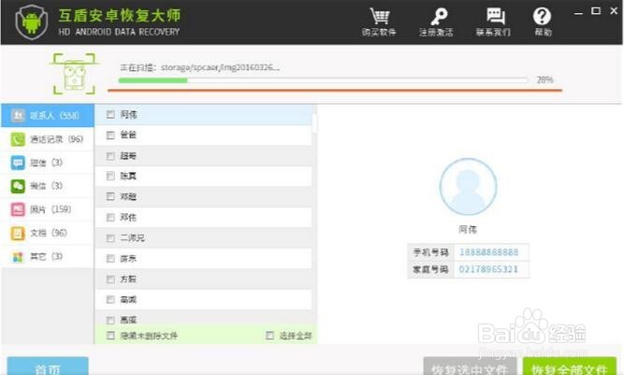
Task: Select the 照片 (159) photos category
Action: [47, 209]
